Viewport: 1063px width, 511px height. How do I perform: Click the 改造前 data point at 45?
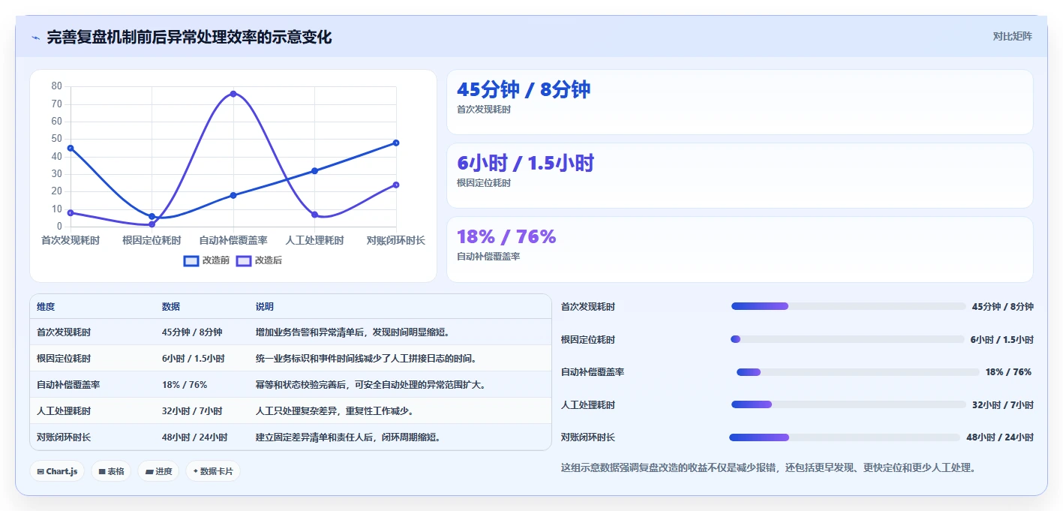point(71,148)
